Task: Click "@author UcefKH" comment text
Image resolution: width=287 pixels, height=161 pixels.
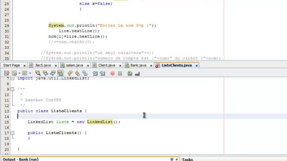Action: click(x=43, y=100)
